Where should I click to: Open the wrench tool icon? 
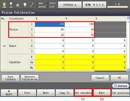coord(32,5)
